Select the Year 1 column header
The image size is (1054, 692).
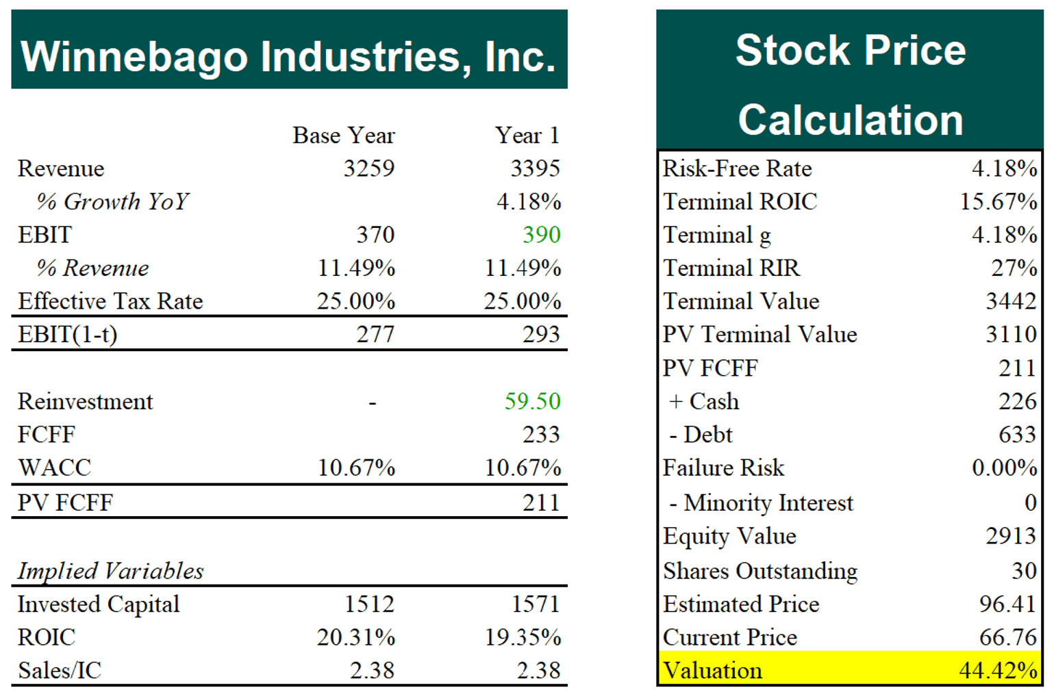527,136
